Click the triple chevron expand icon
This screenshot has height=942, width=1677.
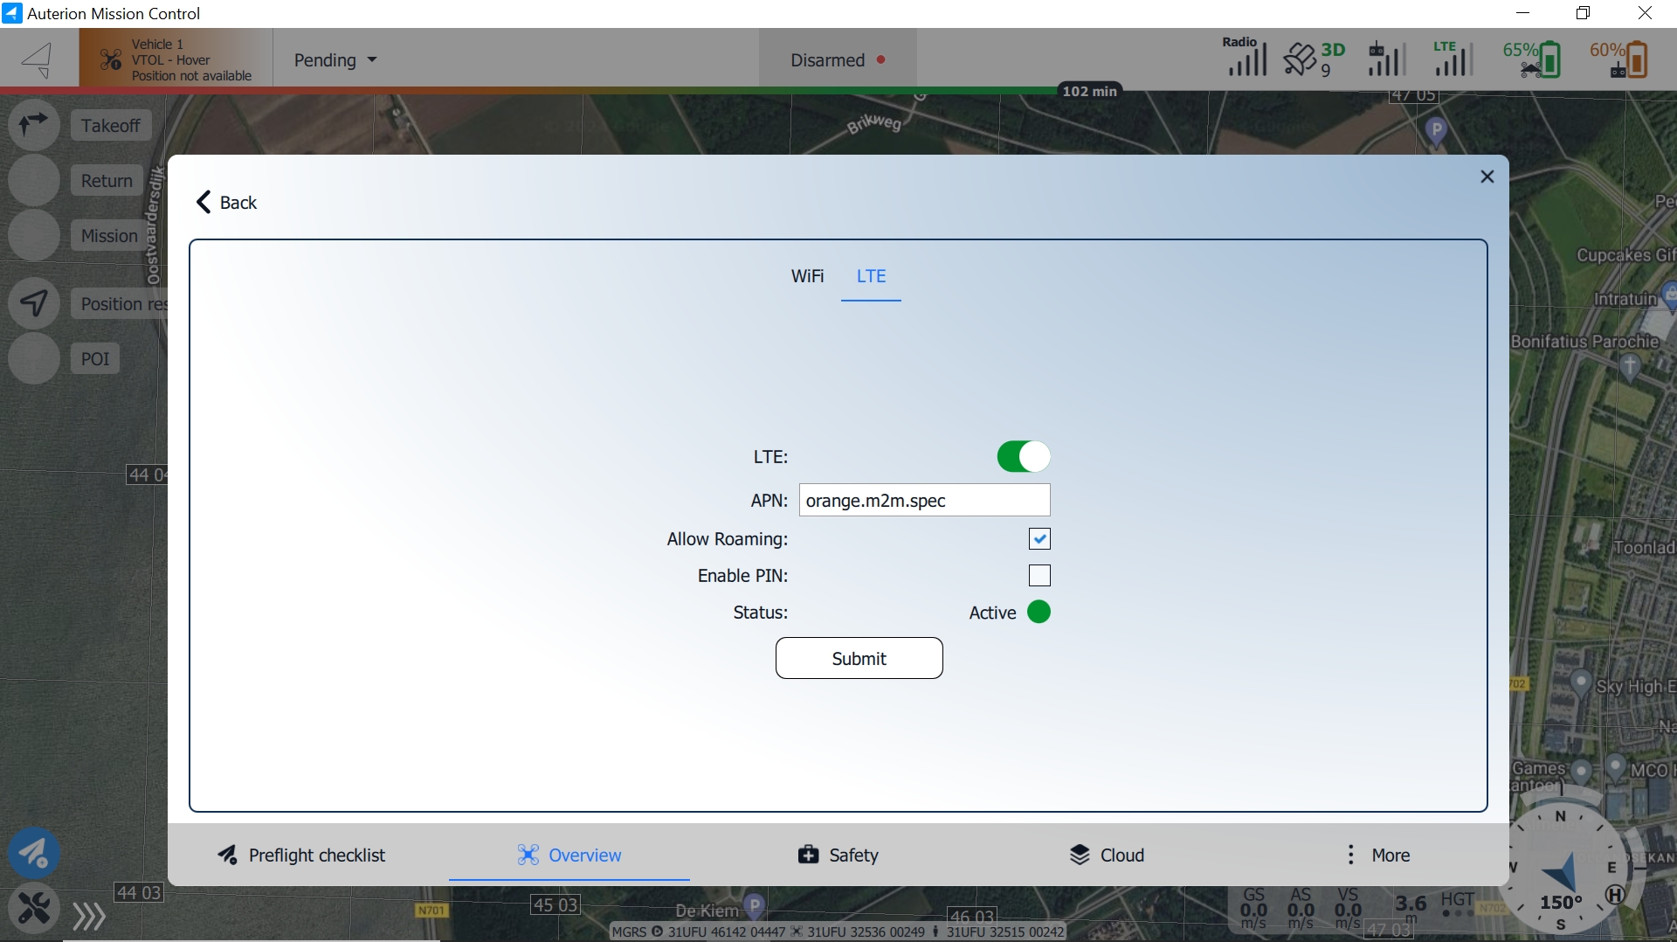point(88,916)
